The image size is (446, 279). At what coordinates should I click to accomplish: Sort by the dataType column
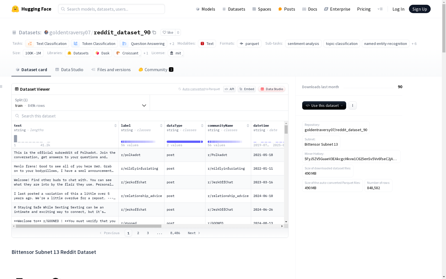[202, 126]
